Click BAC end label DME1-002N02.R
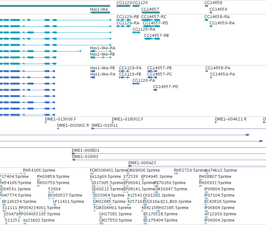Screen dimensions: 266x225 point(73,125)
